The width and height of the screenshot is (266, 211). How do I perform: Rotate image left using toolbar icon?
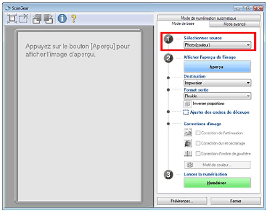click(x=37, y=19)
